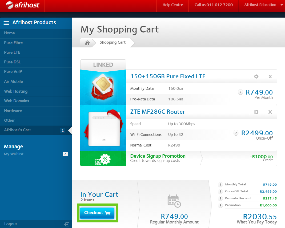Remove 150+150GB Pure Fixed LTE with X icon

(x=270, y=77)
